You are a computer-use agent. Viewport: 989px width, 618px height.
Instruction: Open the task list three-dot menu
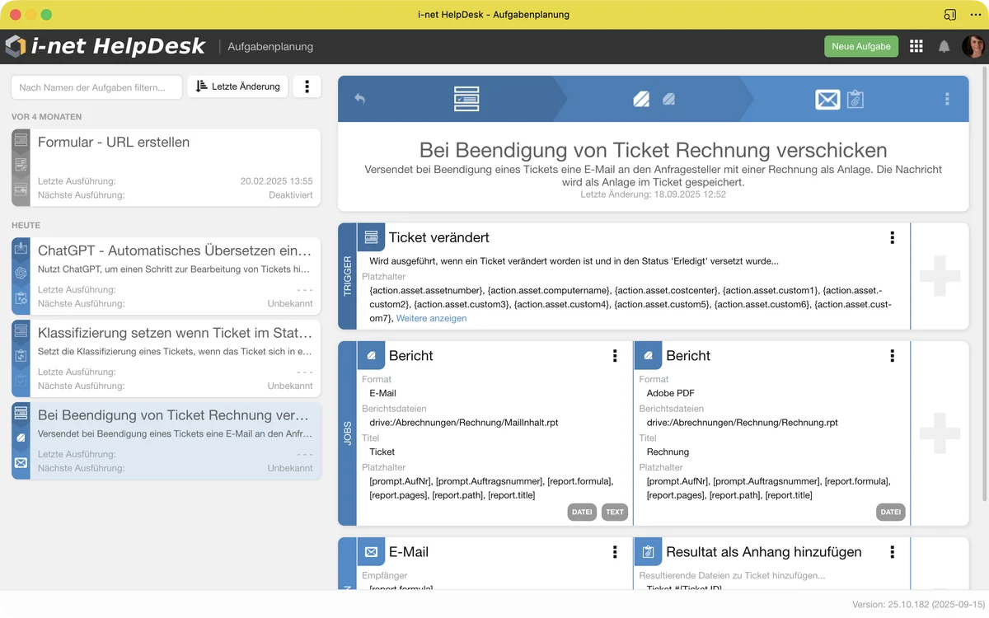click(307, 87)
